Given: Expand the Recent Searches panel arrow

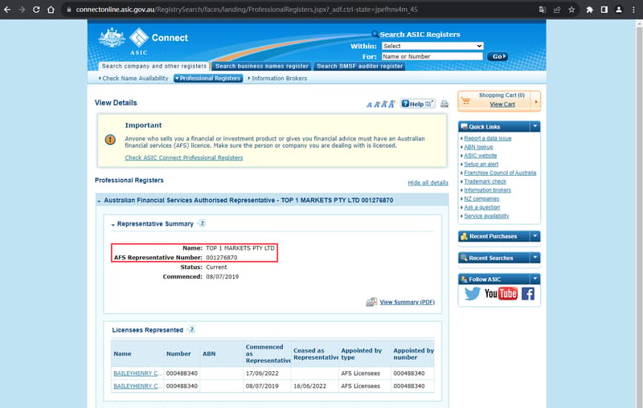Looking at the screenshot, I should pyautogui.click(x=535, y=258).
